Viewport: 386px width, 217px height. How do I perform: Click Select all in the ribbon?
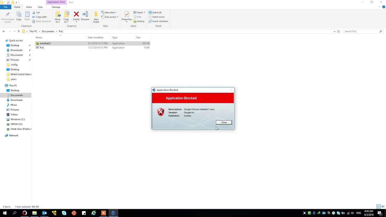[x=155, y=12]
